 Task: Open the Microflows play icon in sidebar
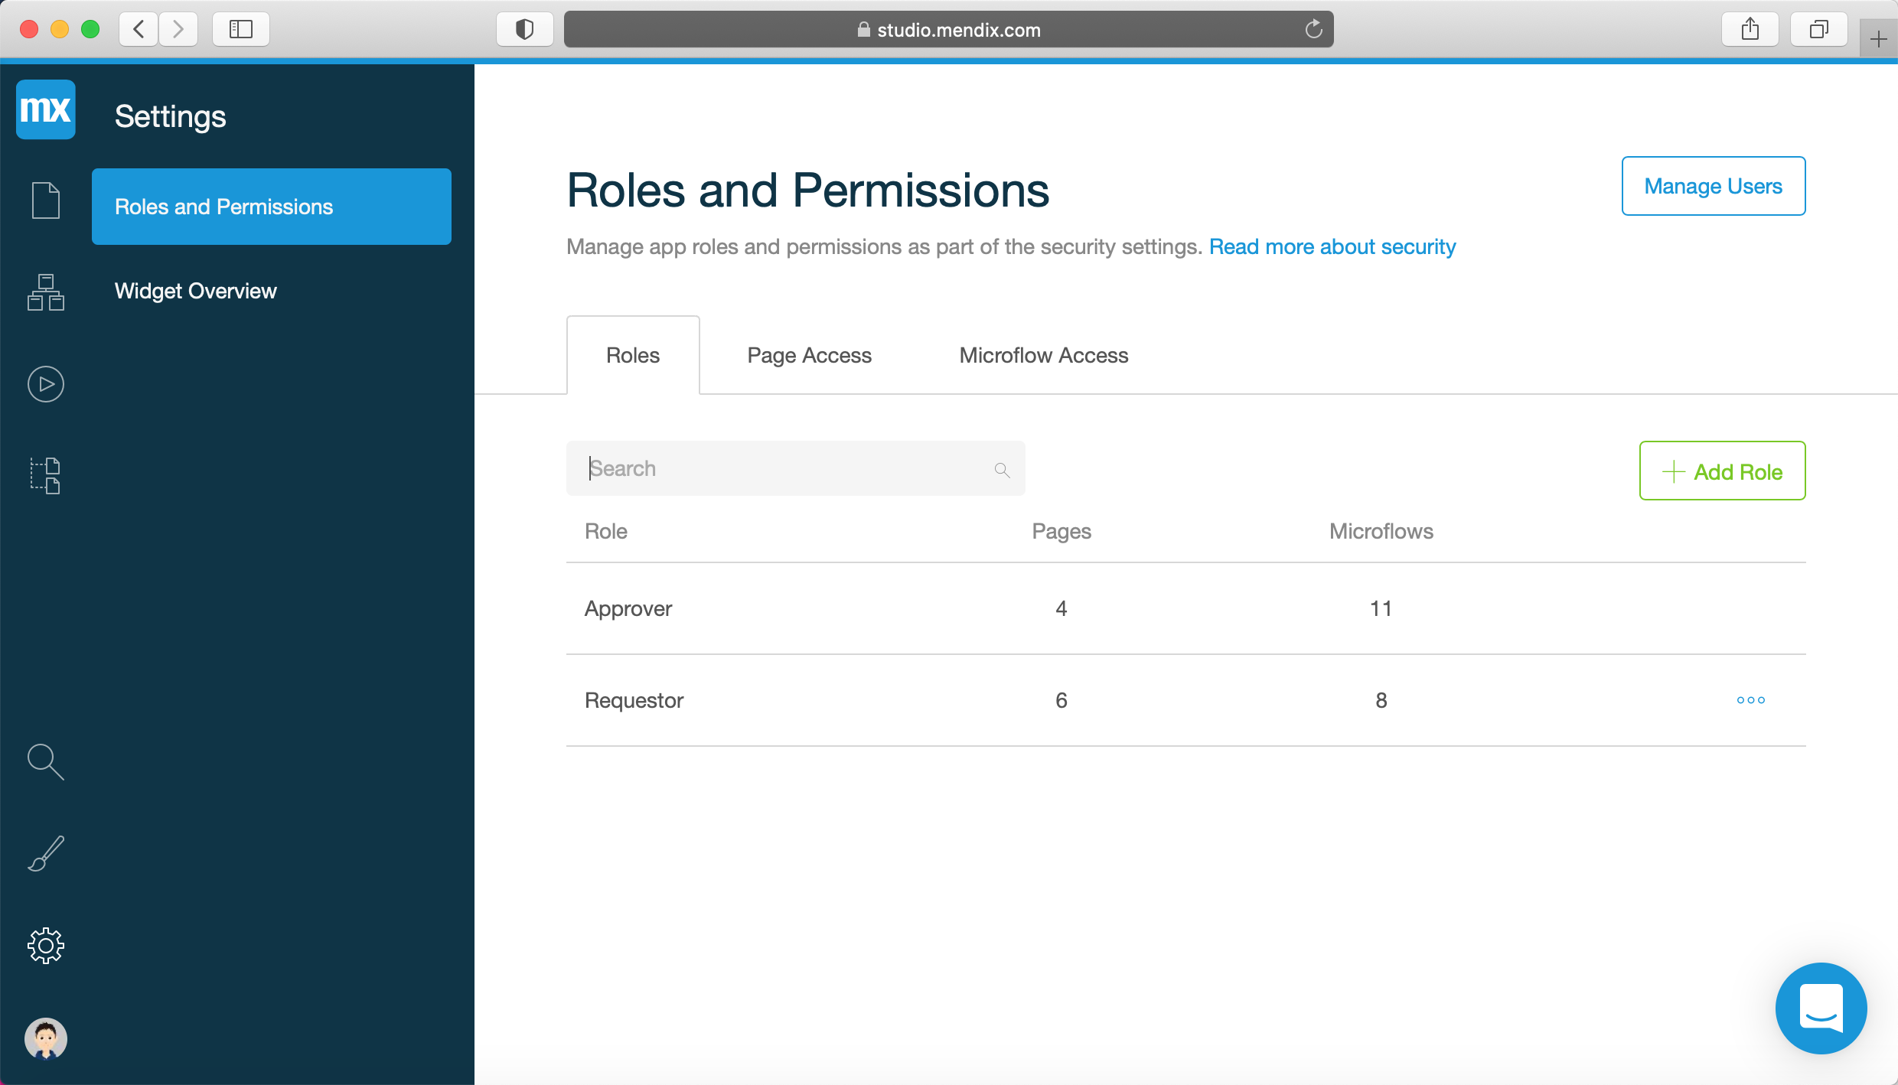click(x=46, y=384)
